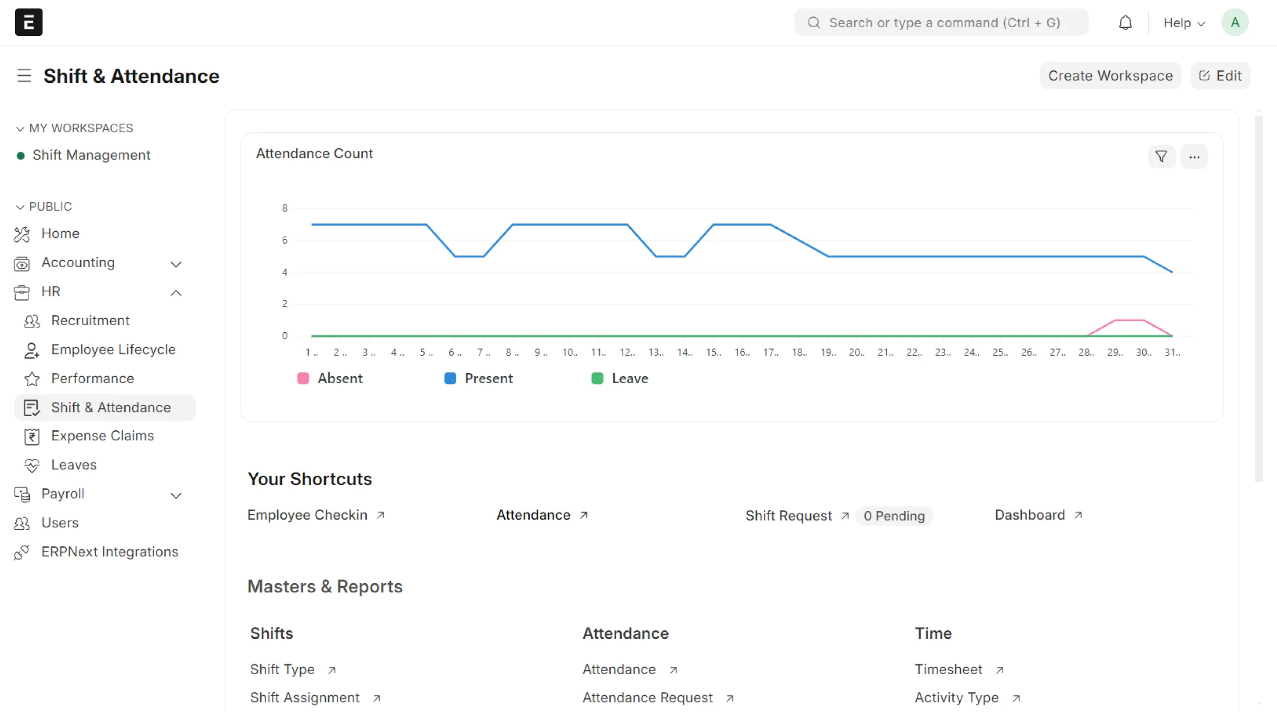Select Leaves in the sidebar
The width and height of the screenshot is (1277, 713).
74,465
